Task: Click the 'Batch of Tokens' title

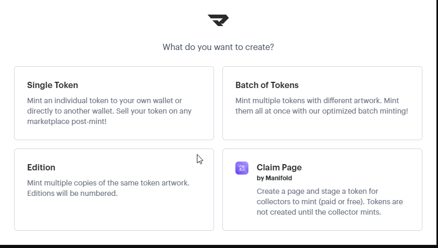Action: click(x=267, y=85)
